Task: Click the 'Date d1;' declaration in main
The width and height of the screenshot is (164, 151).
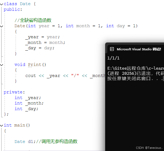Action: (x=25, y=142)
